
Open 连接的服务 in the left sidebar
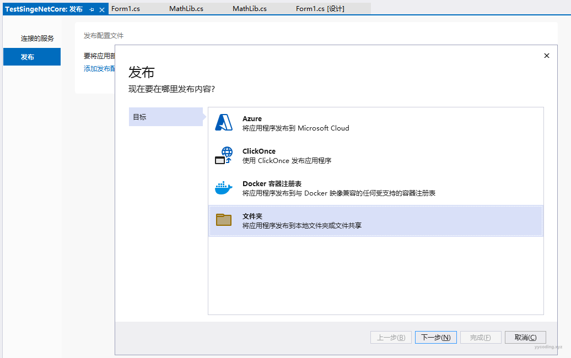pyautogui.click(x=37, y=39)
